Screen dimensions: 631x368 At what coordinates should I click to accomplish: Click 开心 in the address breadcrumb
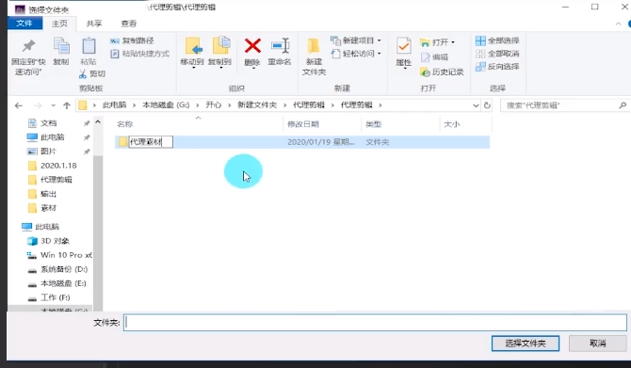point(213,105)
